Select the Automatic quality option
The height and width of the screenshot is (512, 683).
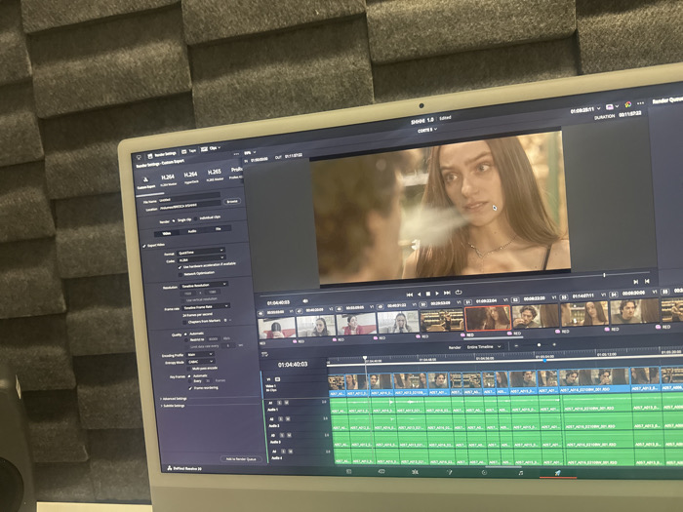[x=186, y=334]
